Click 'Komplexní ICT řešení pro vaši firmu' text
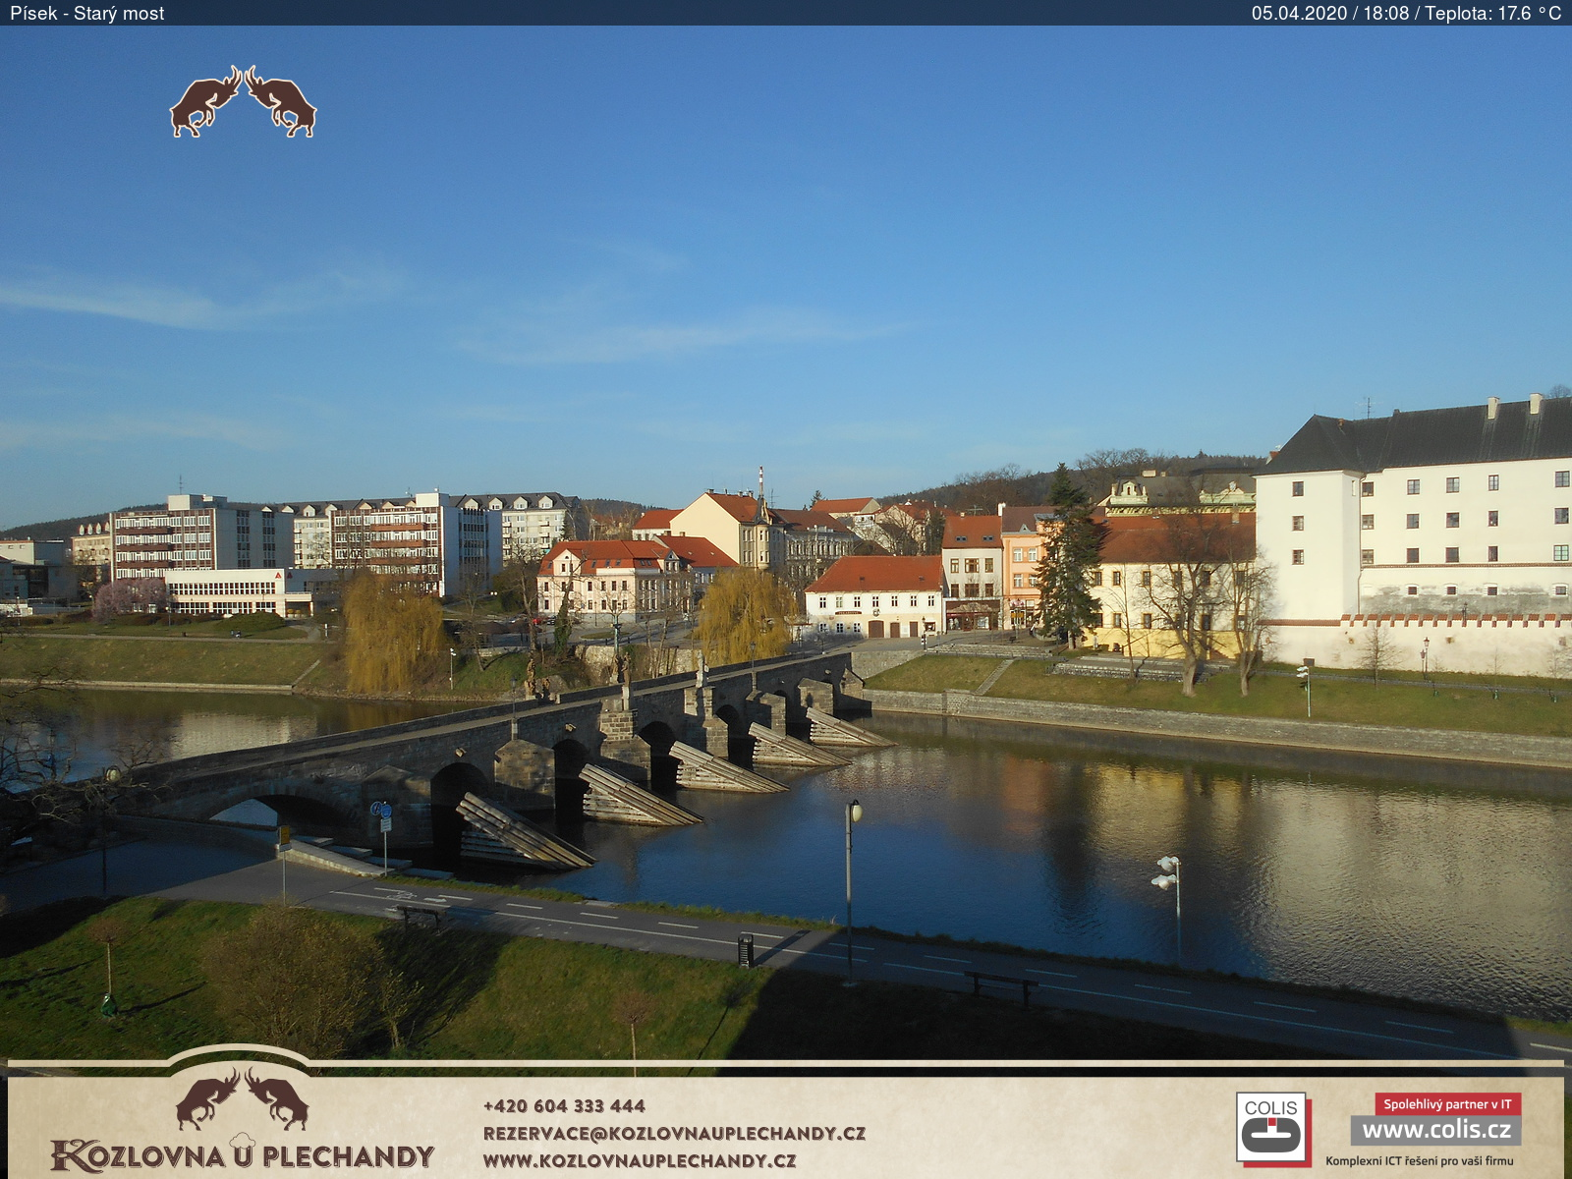The image size is (1572, 1179). [x=1420, y=1161]
